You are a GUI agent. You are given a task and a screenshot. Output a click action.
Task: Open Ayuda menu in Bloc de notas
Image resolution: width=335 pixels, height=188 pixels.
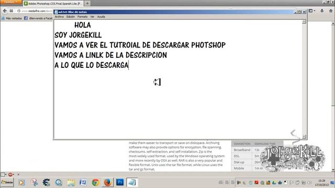101,17
